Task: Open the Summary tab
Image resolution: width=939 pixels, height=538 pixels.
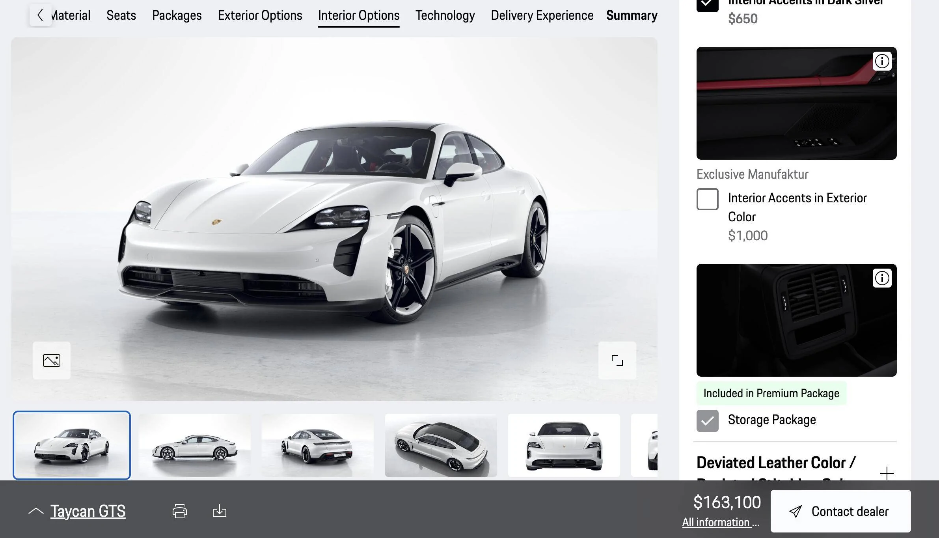Action: click(632, 15)
